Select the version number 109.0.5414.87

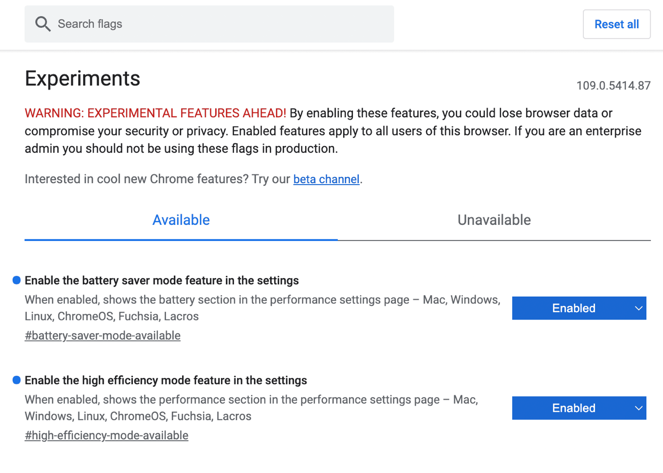[x=613, y=86]
